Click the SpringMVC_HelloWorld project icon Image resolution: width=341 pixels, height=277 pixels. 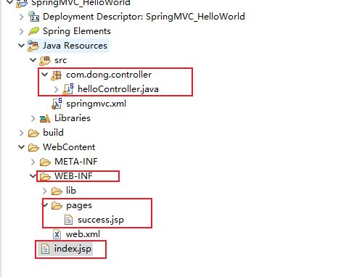(22, 4)
